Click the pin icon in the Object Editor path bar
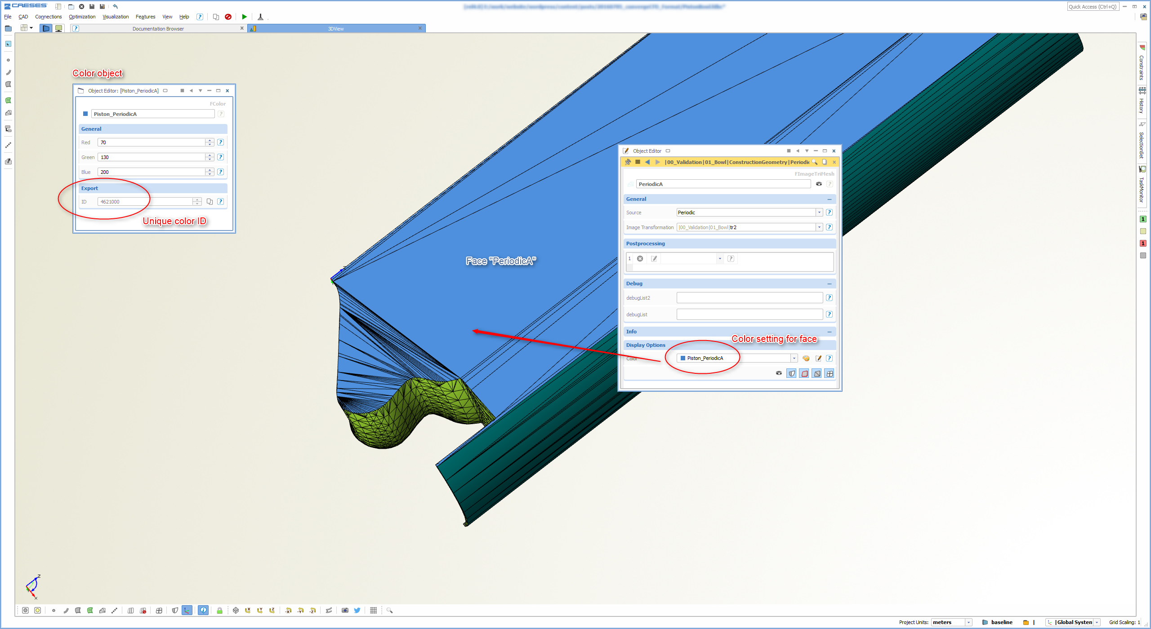This screenshot has height=629, width=1151. 628,162
